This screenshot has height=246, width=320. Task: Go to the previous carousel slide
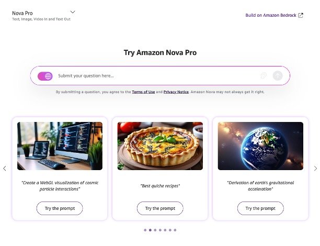click(x=5, y=169)
